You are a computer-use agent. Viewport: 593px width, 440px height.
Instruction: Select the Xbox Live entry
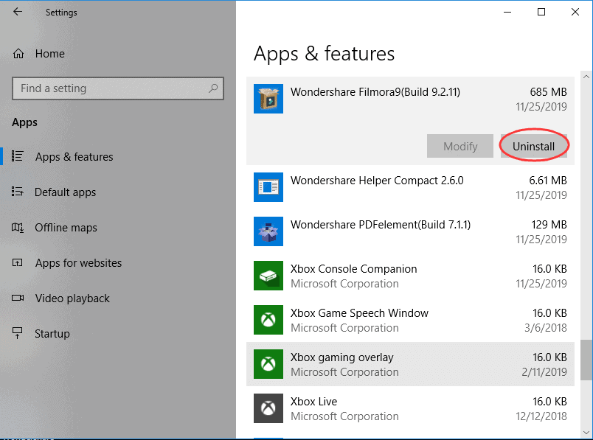[410, 408]
